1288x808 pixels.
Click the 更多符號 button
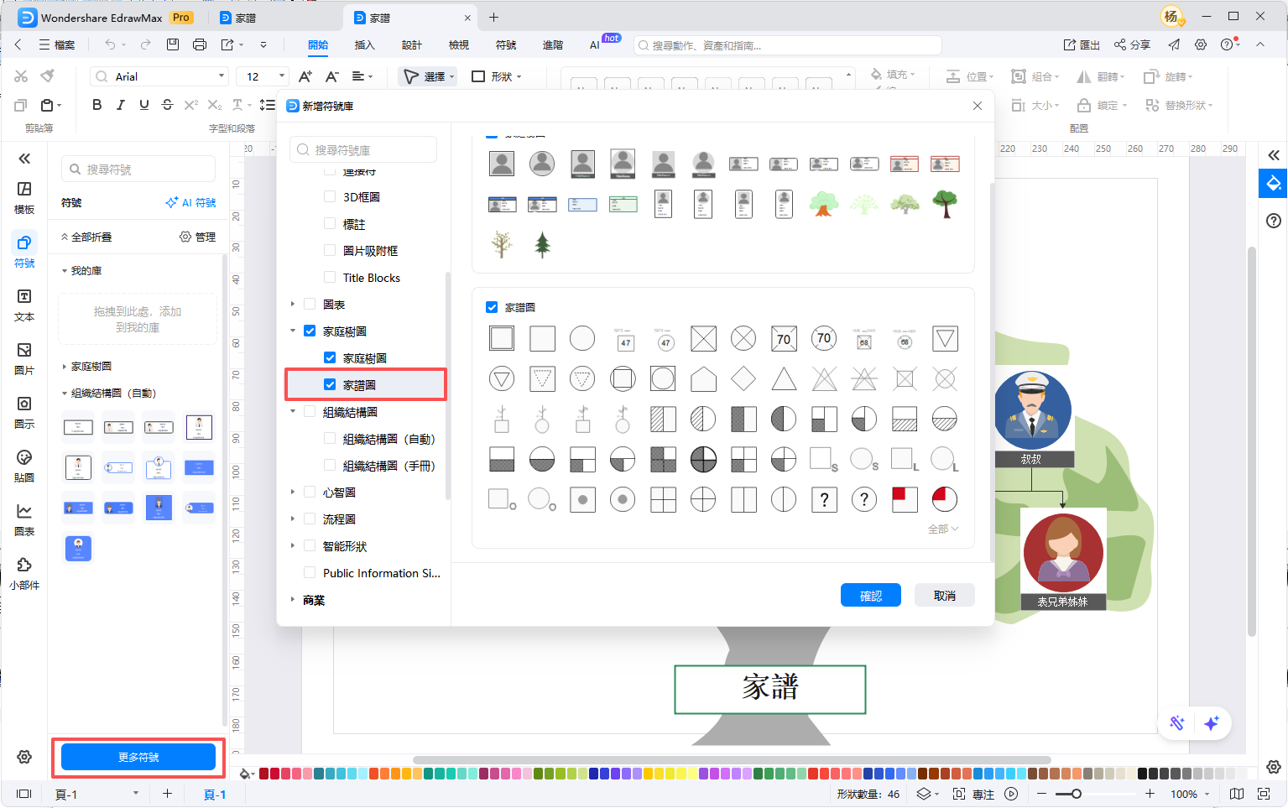coord(138,757)
